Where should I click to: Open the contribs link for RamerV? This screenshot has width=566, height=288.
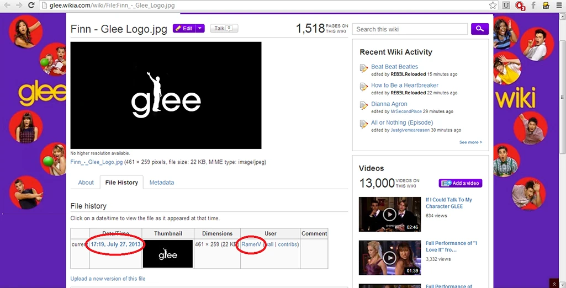(x=287, y=244)
